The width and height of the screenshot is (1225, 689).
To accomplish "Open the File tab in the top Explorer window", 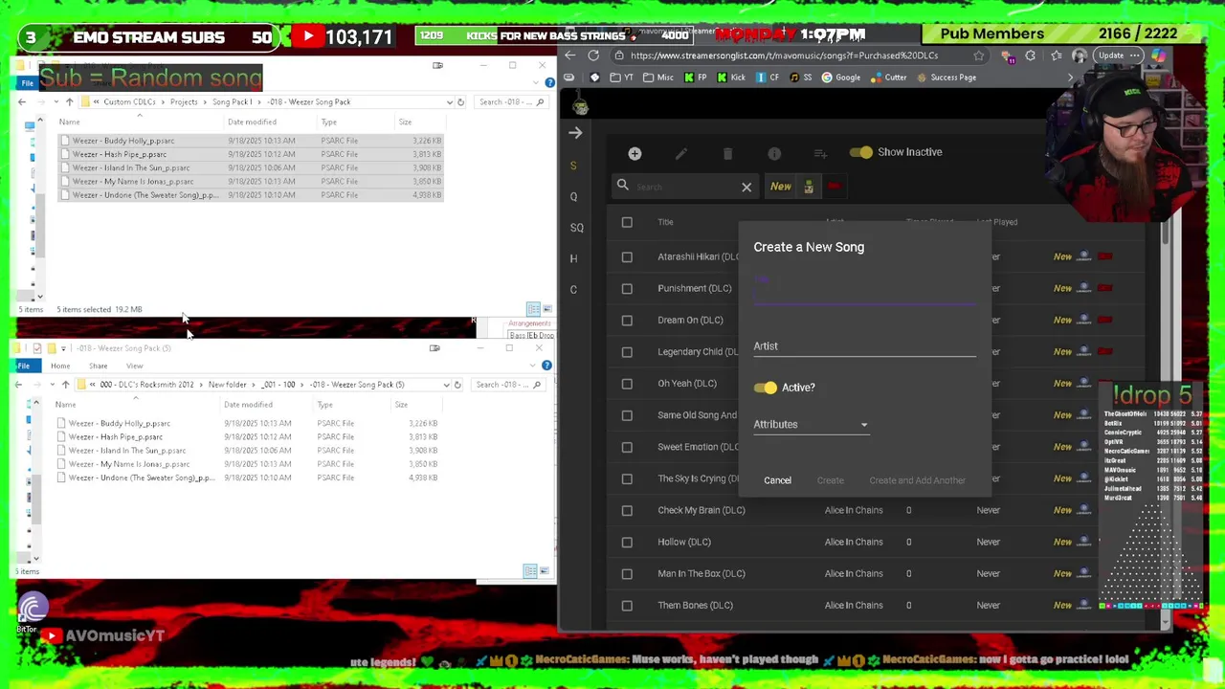I will (x=28, y=83).
